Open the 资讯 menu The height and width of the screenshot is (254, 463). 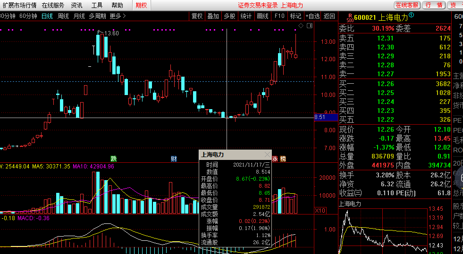tap(76, 5)
